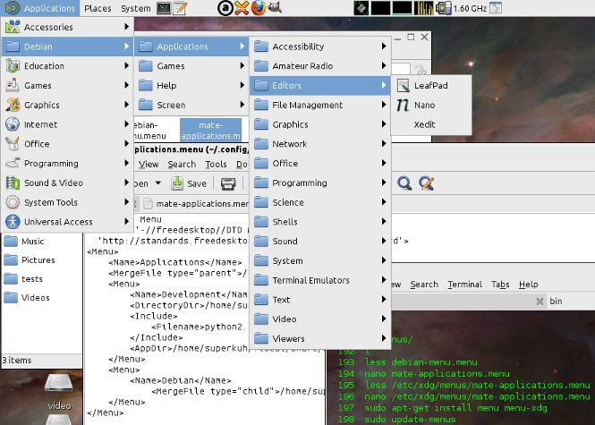
Task: Open the Open button dropdown arrow
Action: 158,183
